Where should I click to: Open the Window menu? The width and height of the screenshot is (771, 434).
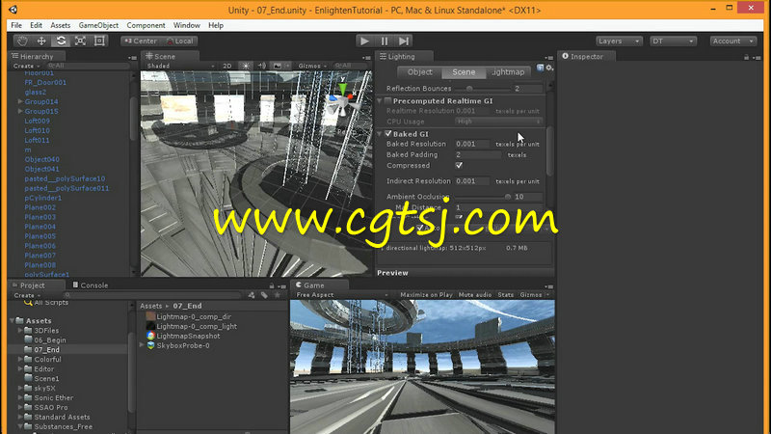[186, 25]
